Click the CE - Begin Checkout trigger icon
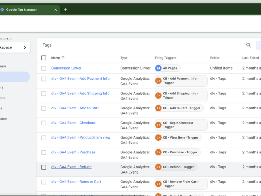Image resolution: width=261 pixels, height=196 pixels. click(x=158, y=125)
